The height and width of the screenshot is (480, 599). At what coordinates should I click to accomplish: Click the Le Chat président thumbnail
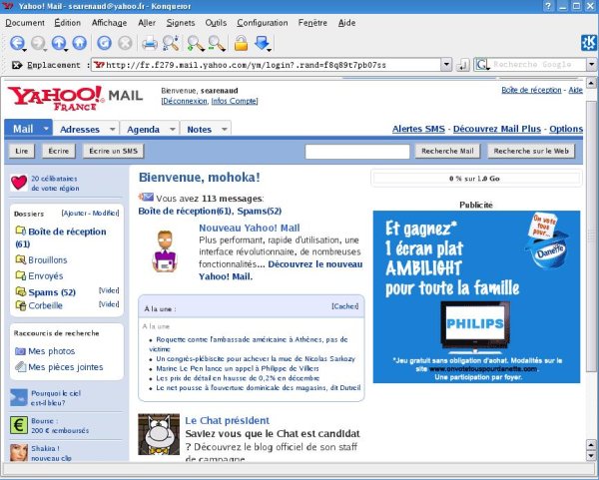(159, 434)
